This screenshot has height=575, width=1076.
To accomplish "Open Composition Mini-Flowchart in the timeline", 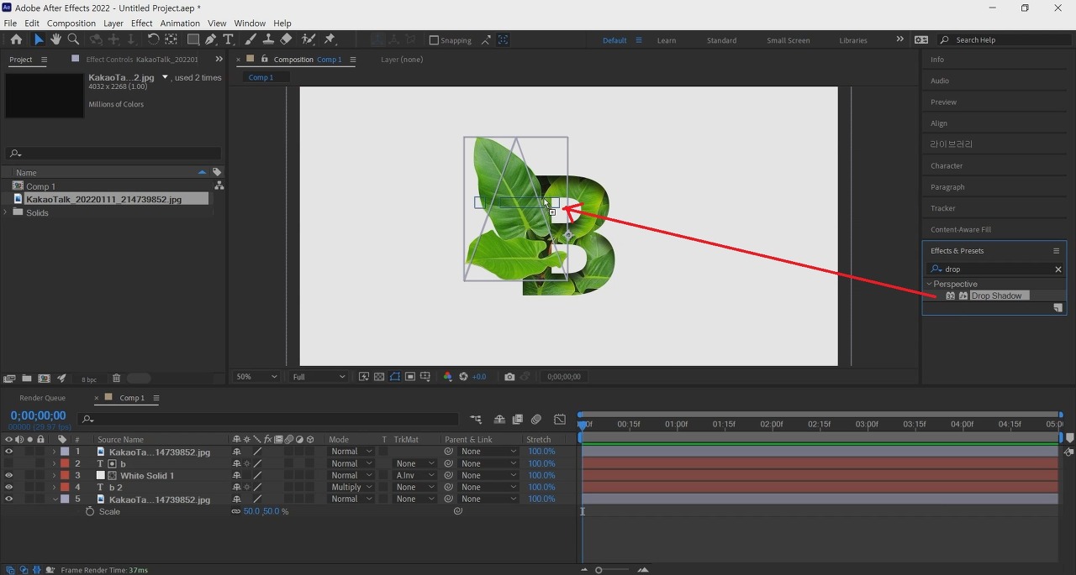I will coord(477,419).
